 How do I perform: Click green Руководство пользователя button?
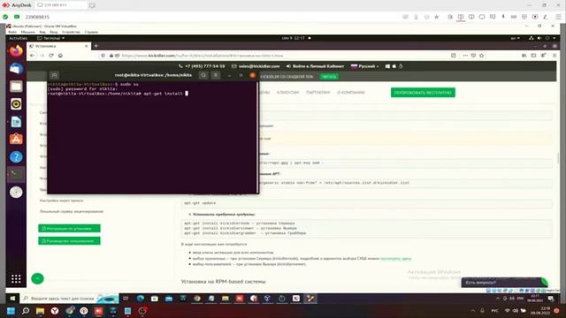[69, 241]
